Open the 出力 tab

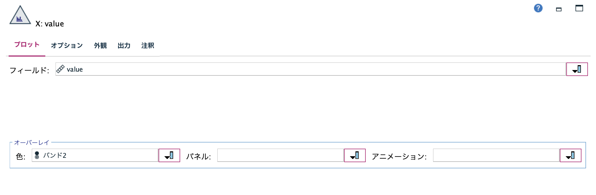(x=124, y=46)
